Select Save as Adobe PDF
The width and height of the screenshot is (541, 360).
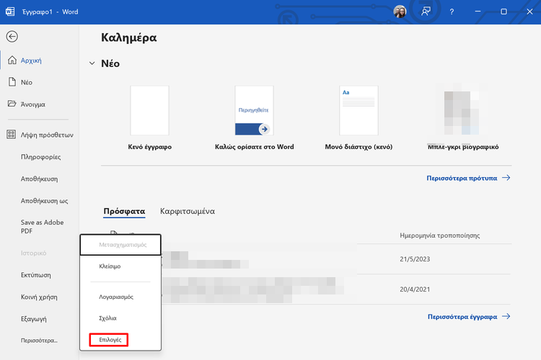42,227
